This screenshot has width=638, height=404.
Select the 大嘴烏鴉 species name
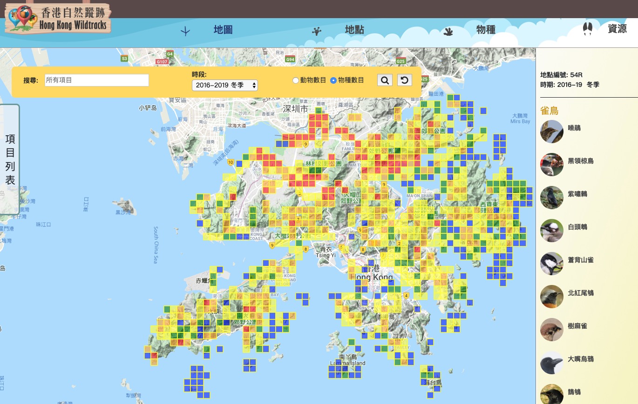pyautogui.click(x=580, y=359)
